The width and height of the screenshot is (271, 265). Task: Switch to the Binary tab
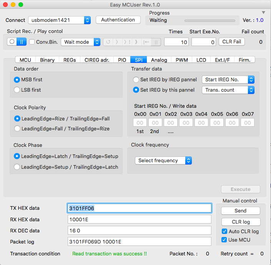point(47,60)
